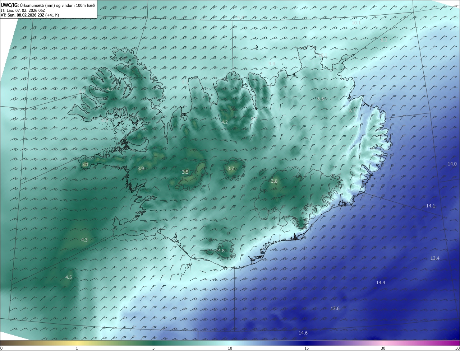Click the 13.6 value on the map
The image size is (460, 351).
pyautogui.click(x=335, y=309)
